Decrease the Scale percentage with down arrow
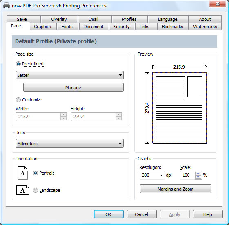This screenshot has height=225, width=229. 198,177
